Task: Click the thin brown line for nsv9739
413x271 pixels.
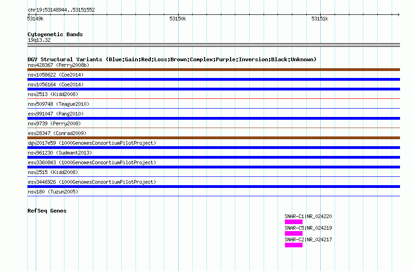Action: 213,128
